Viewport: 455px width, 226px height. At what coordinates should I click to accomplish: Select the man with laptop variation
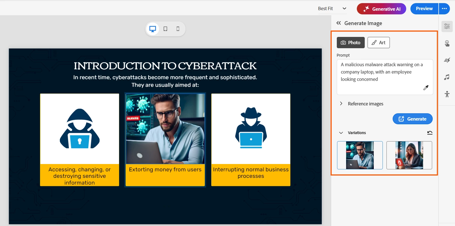click(x=360, y=155)
